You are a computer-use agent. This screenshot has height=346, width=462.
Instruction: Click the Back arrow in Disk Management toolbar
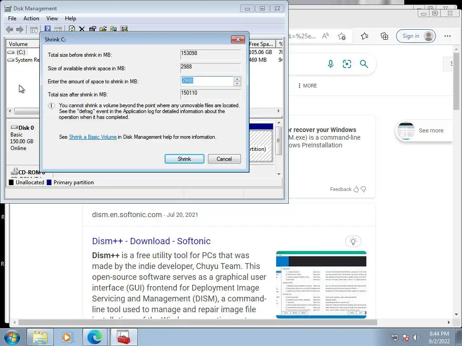tap(9, 29)
